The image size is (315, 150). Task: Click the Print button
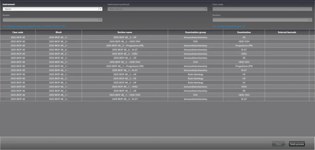tap(278, 144)
